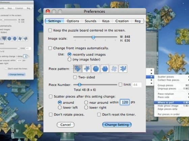Enable keep puzzle board centered checkbox
This screenshot has width=189, height=141.
pos(50,30)
